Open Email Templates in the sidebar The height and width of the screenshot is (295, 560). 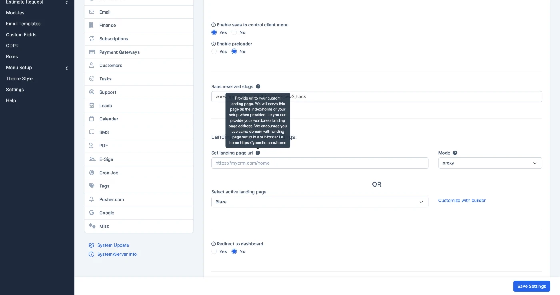click(x=23, y=24)
